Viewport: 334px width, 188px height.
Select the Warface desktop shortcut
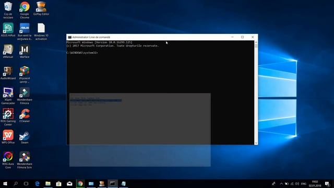point(25,51)
